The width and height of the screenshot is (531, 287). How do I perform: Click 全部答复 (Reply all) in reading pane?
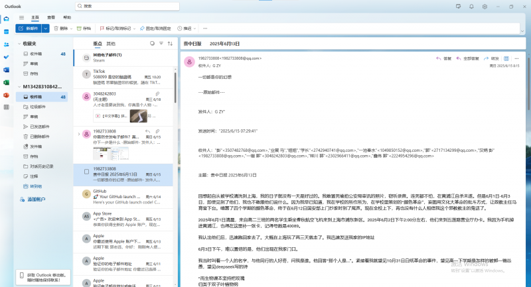click(467, 58)
